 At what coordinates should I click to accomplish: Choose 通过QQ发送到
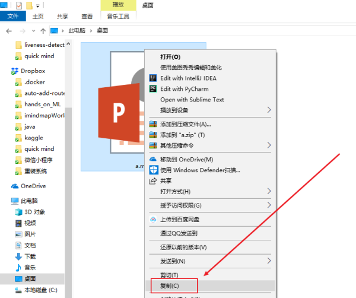[210, 233]
